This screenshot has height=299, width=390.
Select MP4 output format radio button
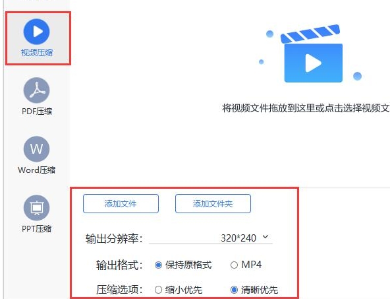[234, 265]
